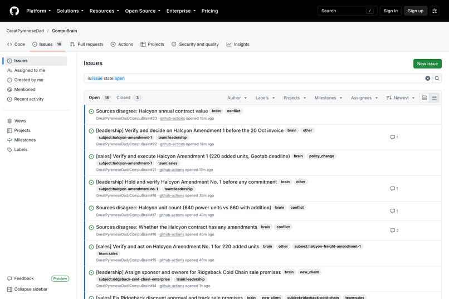Open comments icon on issue #22

394,137
